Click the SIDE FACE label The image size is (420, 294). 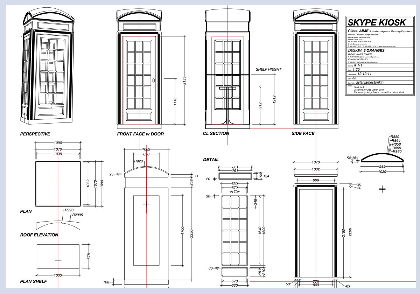coord(303,133)
